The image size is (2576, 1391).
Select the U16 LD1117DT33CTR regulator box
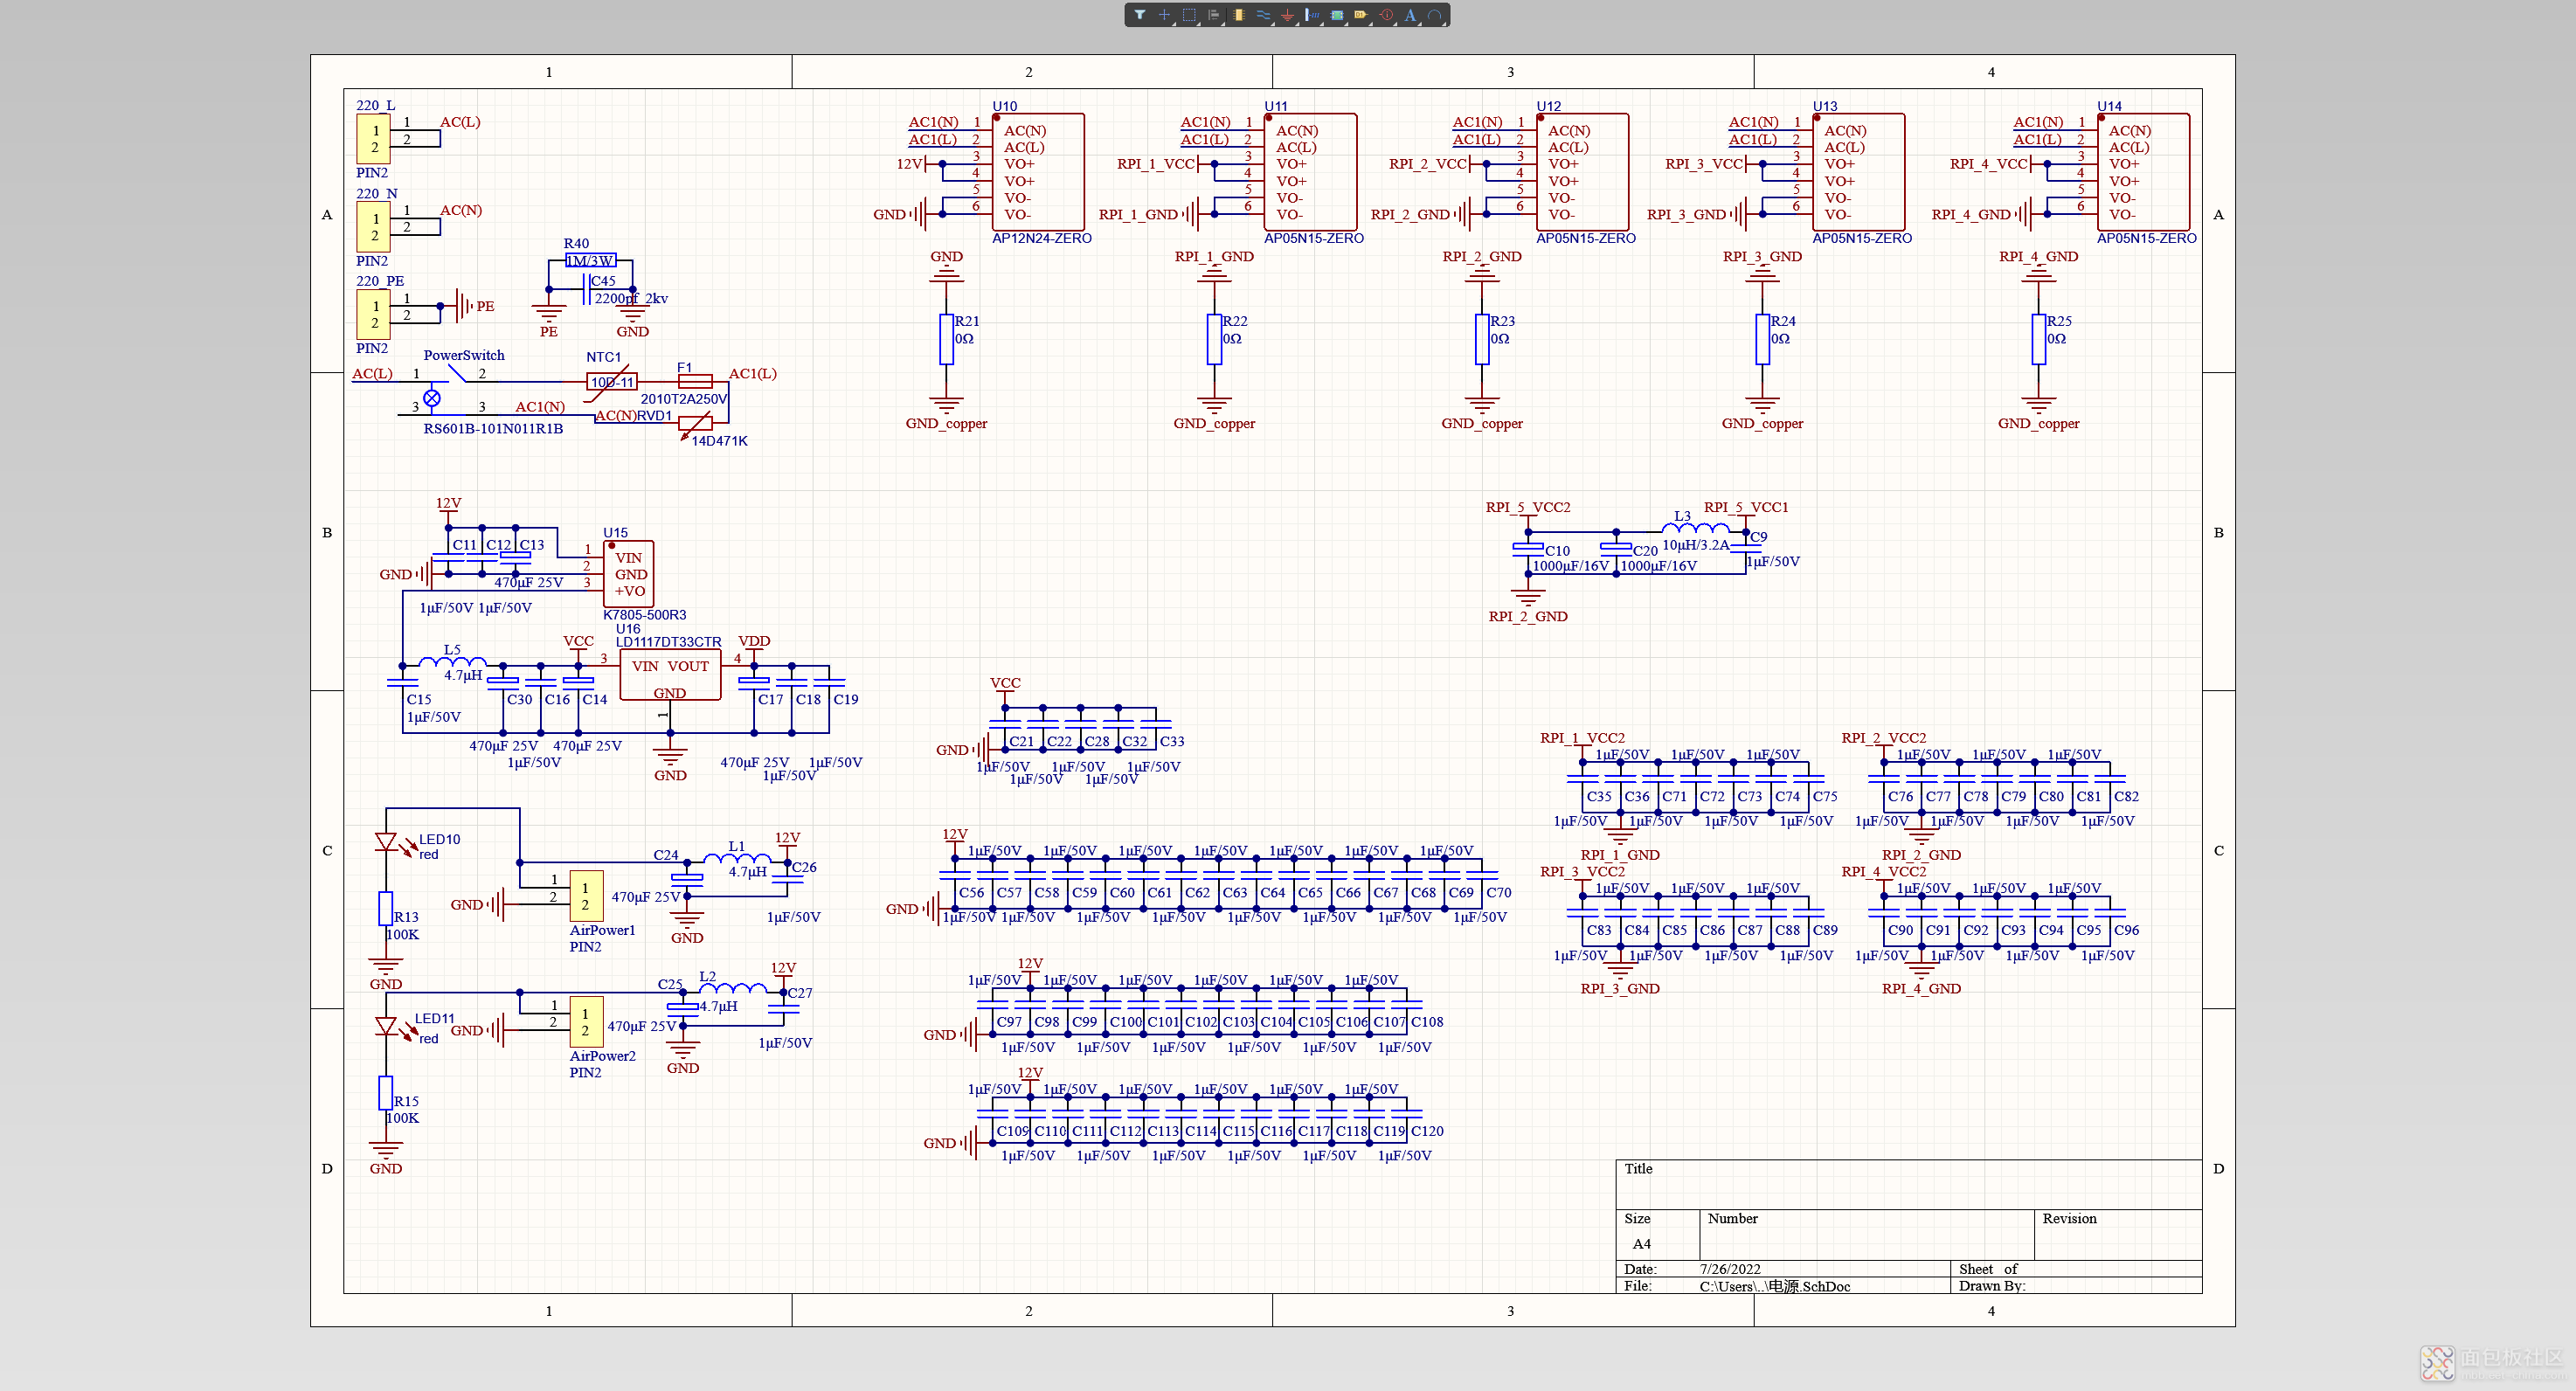pyautogui.click(x=670, y=675)
